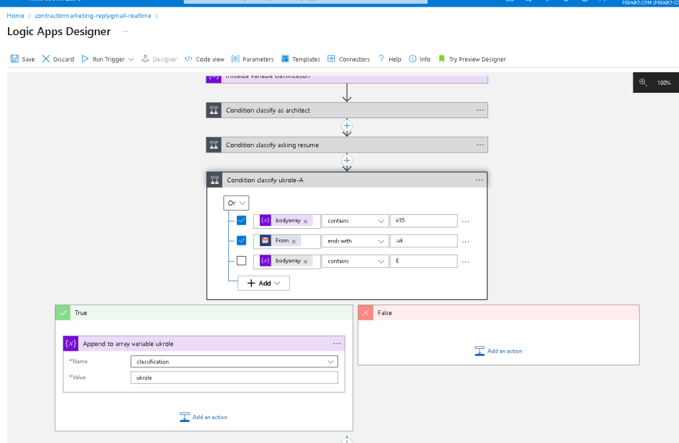
Task: Open Templates from the toolbar
Action: tap(301, 59)
